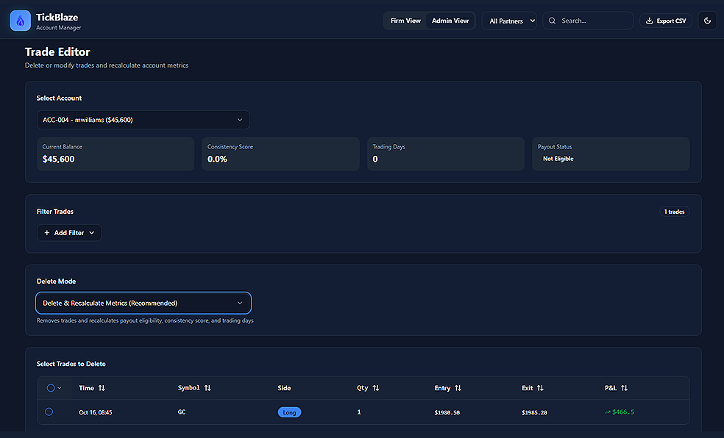Screen dimensions: 724x438
Task: Select the Oct 16 GC trade checkbox
Action: (49, 412)
